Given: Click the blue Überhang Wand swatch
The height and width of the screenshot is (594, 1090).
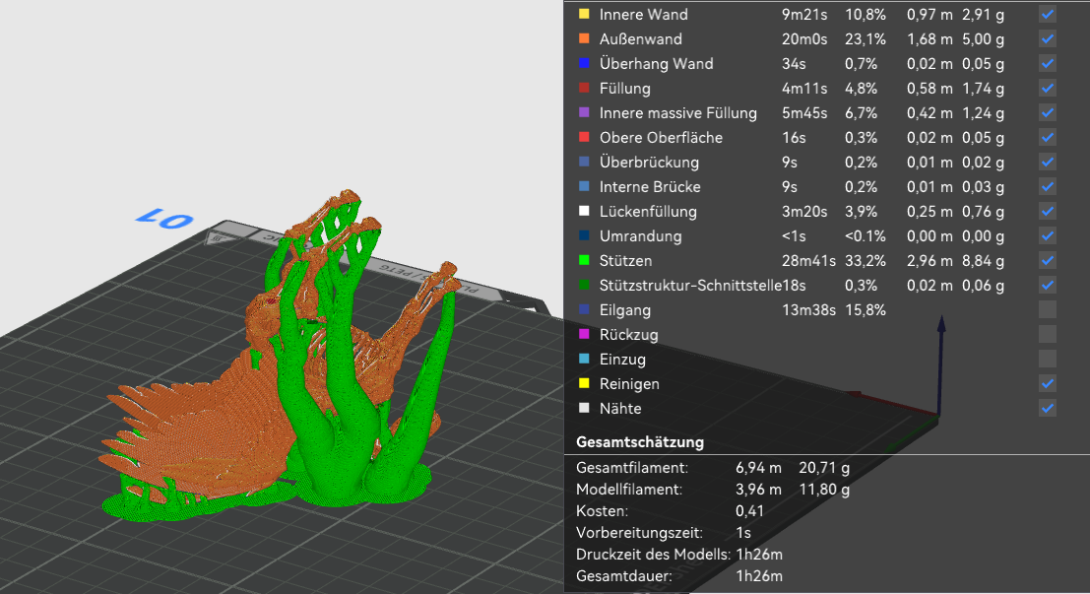Looking at the screenshot, I should pyautogui.click(x=584, y=63).
